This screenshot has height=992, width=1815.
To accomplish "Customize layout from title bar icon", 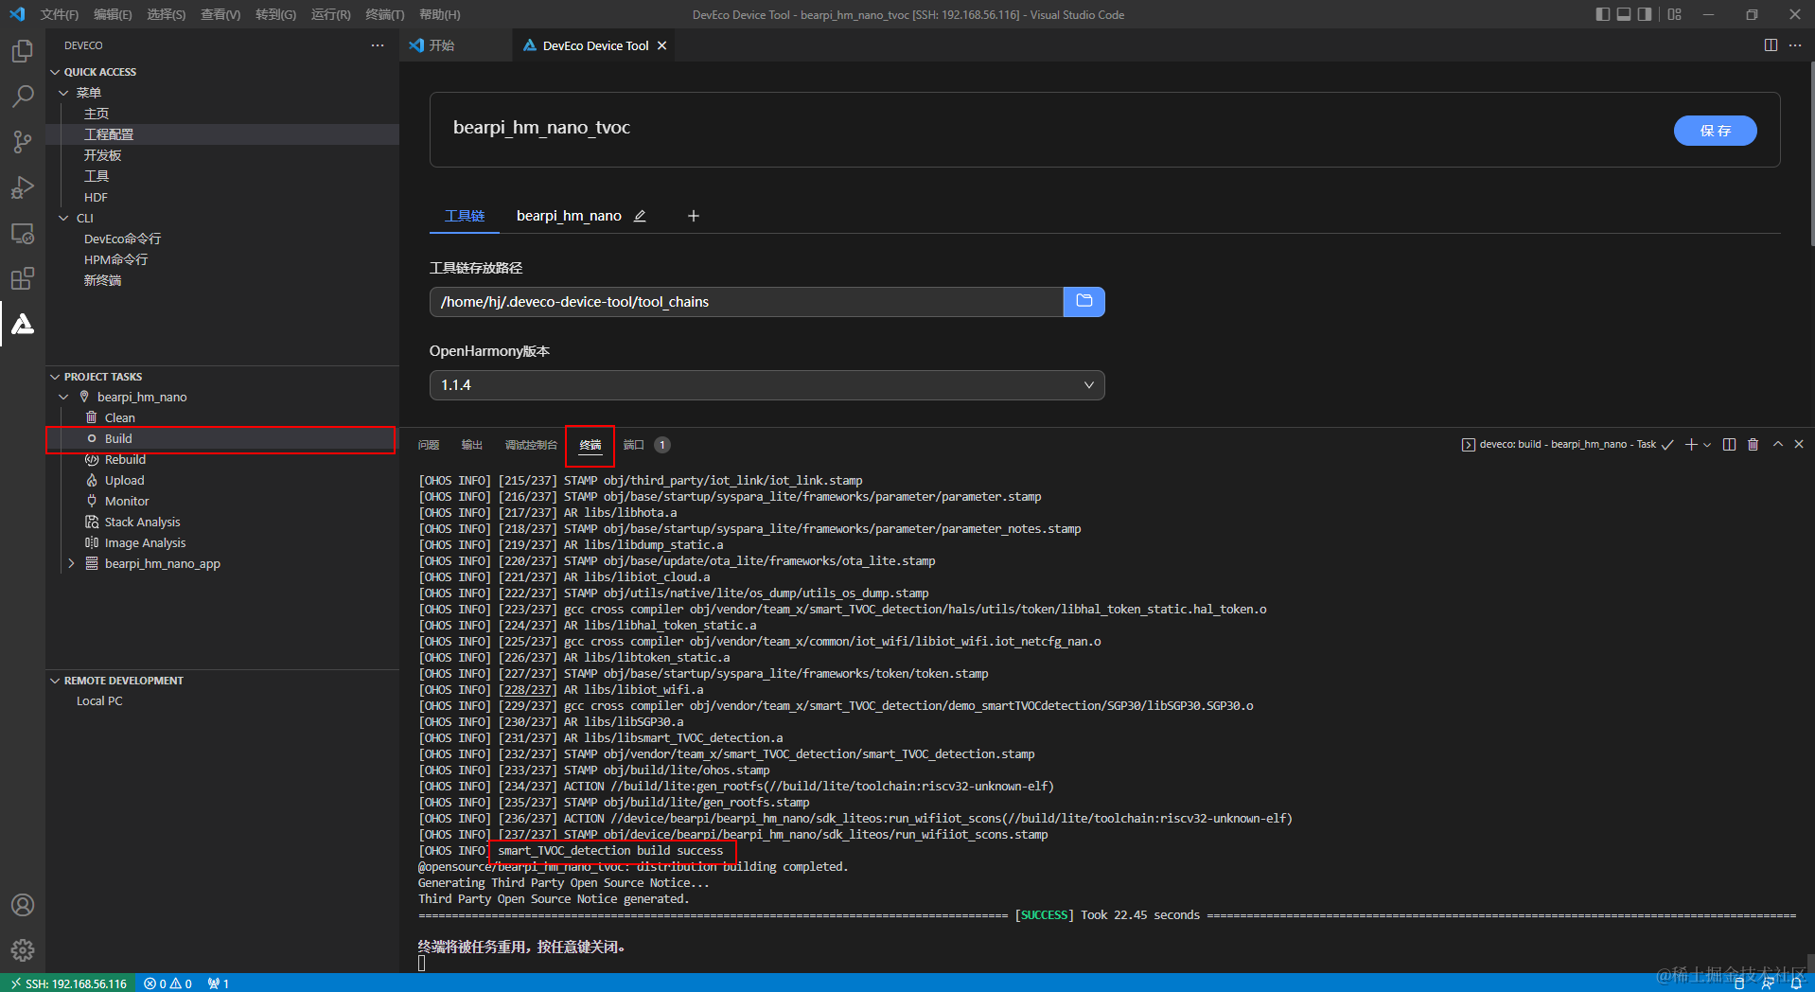I will point(1675,14).
